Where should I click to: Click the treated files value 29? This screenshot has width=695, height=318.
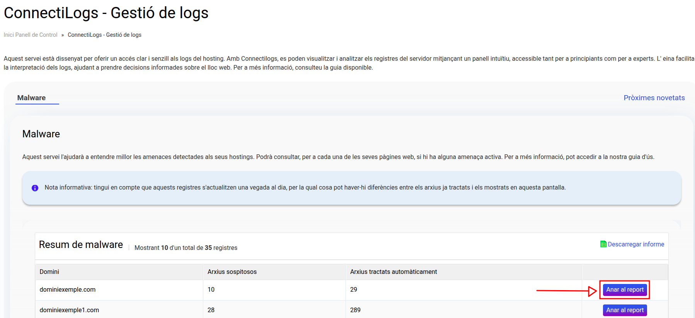(354, 290)
